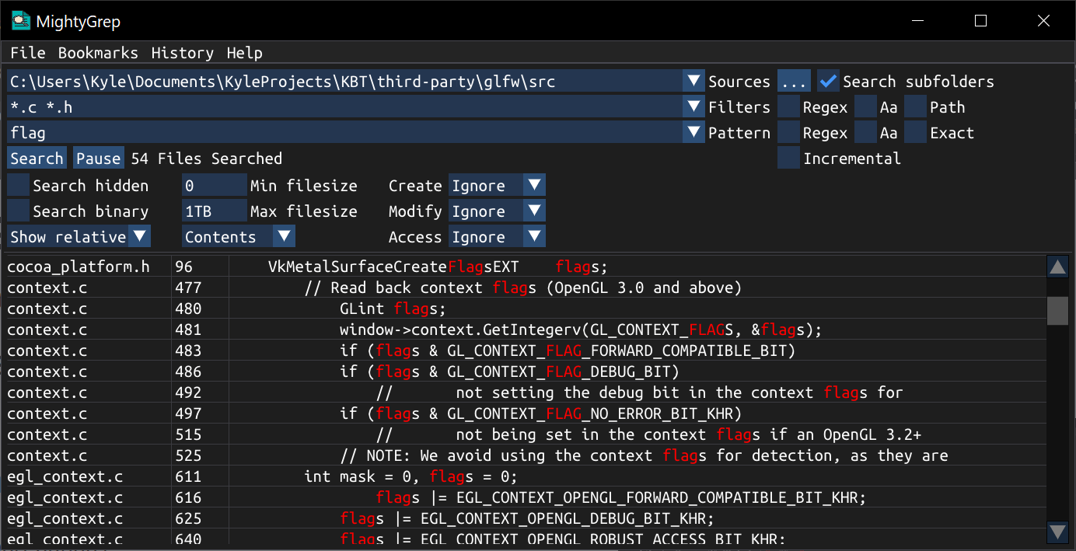Enable Search hidden files

[x=17, y=185]
